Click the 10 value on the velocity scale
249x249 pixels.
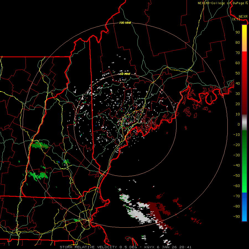(x=238, y=114)
